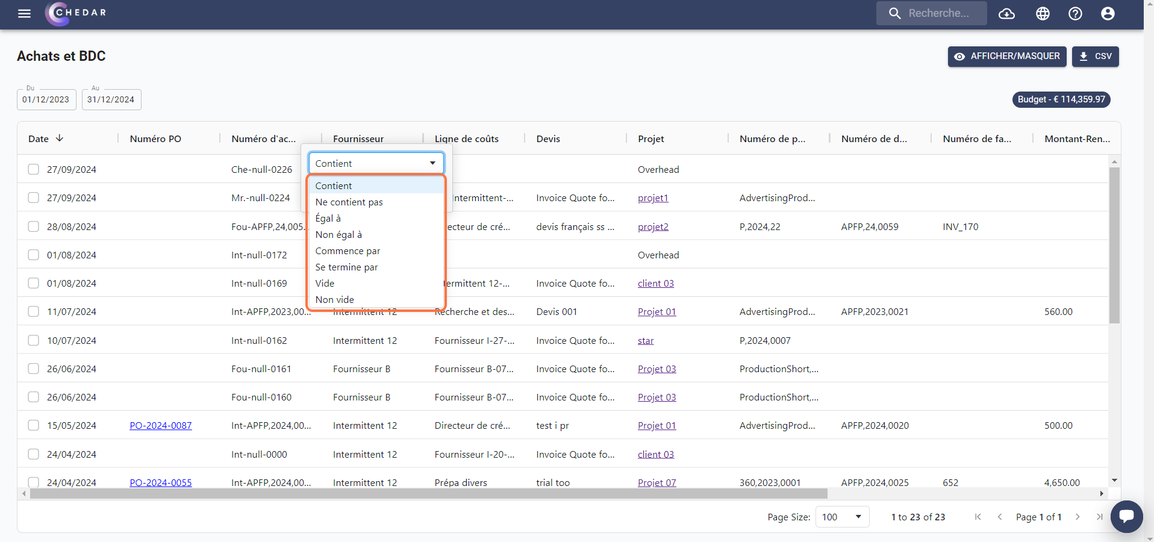Click the search magnifier icon
Viewport: 1154px width, 542px height.
pyautogui.click(x=895, y=13)
